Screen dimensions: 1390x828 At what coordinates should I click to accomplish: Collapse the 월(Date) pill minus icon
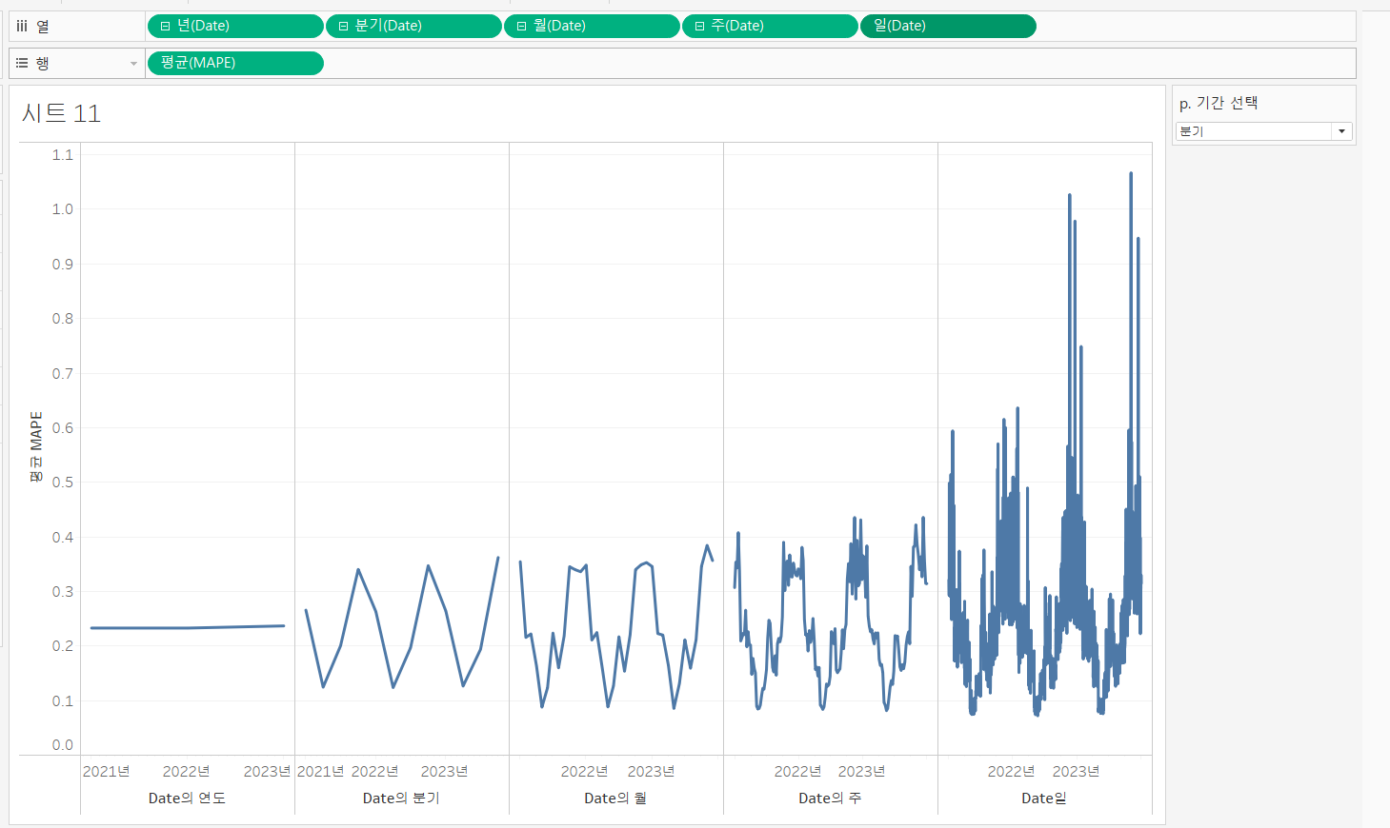tap(522, 27)
